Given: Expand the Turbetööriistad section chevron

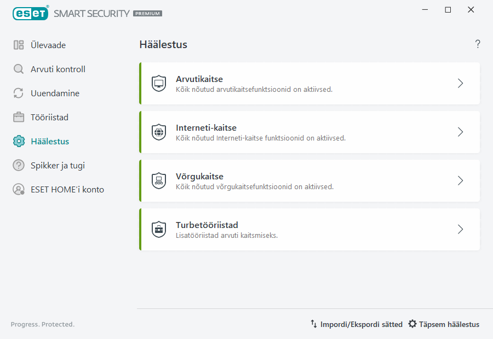Looking at the screenshot, I should (460, 229).
